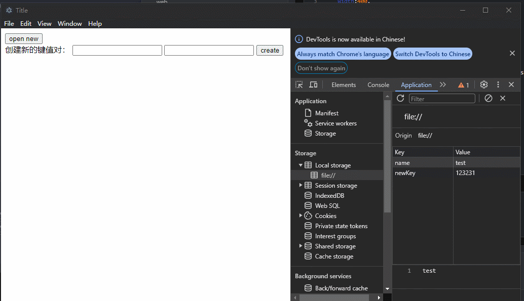Delete the selected storage entry
524x301 pixels.
tap(503, 99)
